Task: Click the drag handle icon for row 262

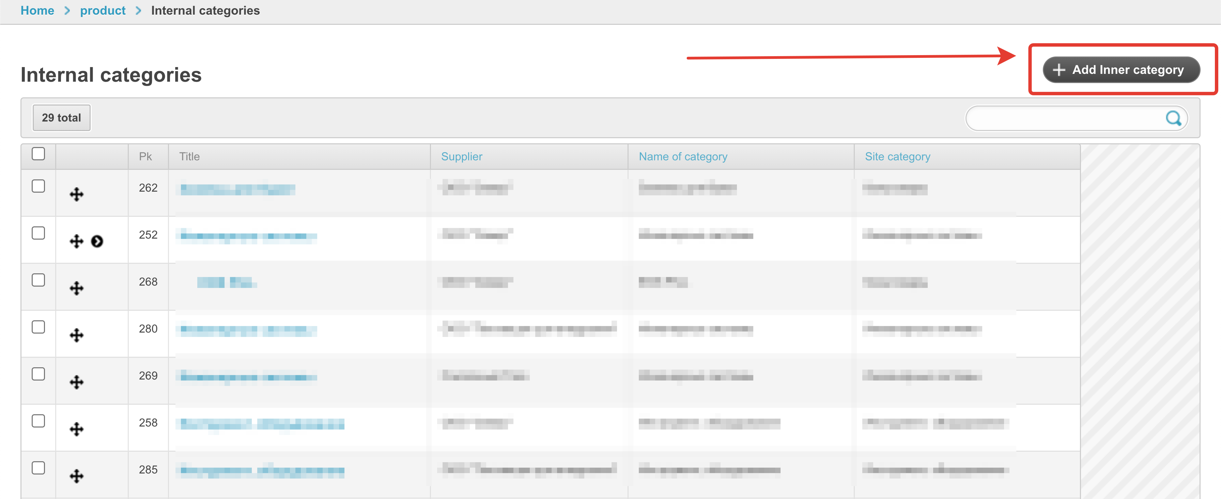Action: (x=76, y=194)
